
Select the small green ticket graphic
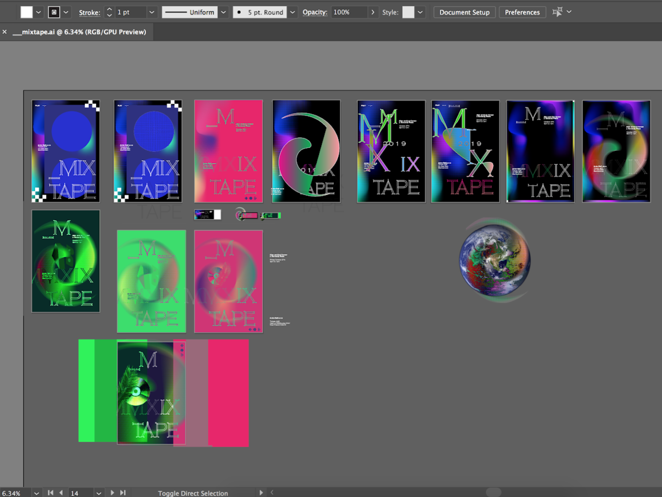point(271,216)
